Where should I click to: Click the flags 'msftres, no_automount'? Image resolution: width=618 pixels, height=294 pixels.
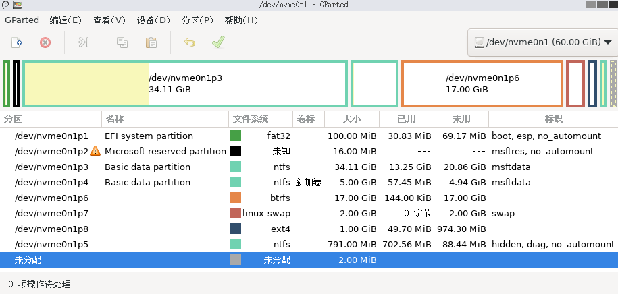coord(543,151)
